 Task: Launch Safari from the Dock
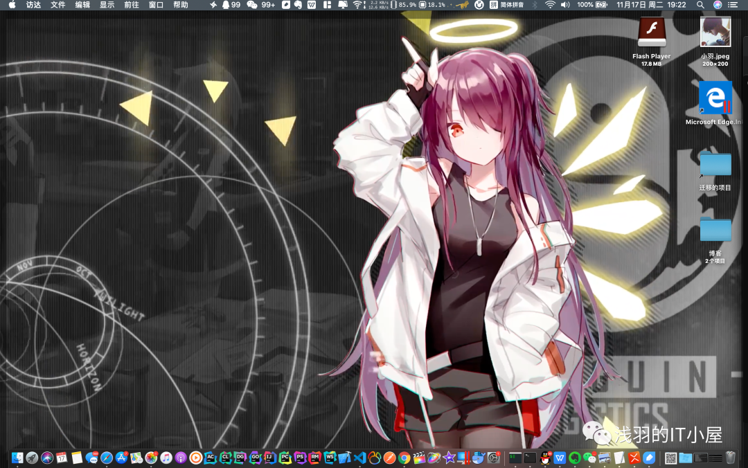pos(107,458)
